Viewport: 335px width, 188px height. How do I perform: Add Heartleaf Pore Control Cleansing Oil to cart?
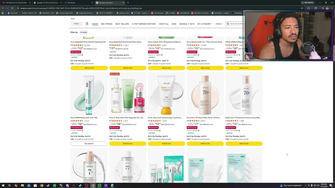(89, 68)
